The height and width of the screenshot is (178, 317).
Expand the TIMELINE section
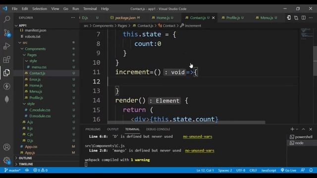[x=26, y=164]
